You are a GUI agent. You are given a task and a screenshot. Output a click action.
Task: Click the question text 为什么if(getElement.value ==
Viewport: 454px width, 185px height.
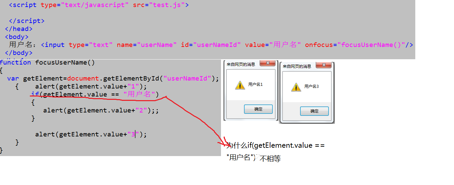coord(276,145)
